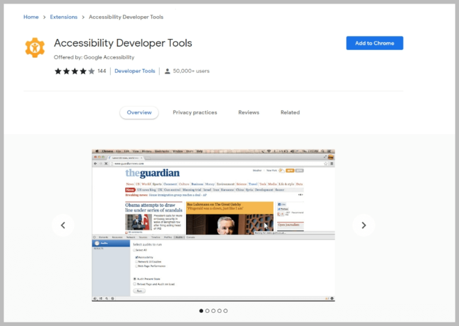Go to Home in the breadcrumb
Viewport: 459px width, 326px height.
(31, 17)
